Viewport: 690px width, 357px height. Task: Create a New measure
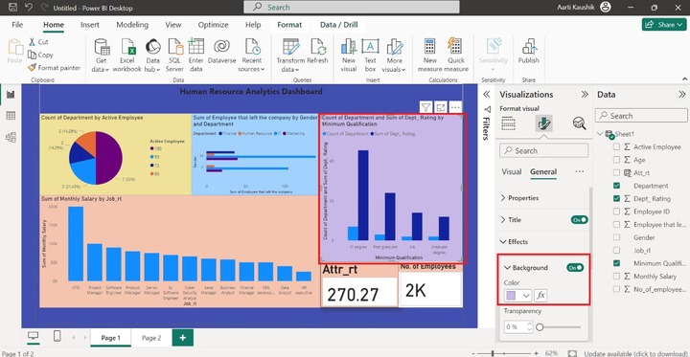(x=430, y=56)
